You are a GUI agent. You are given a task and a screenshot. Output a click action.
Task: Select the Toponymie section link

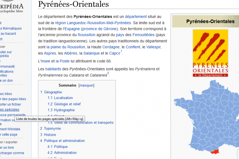[x=52, y=128]
